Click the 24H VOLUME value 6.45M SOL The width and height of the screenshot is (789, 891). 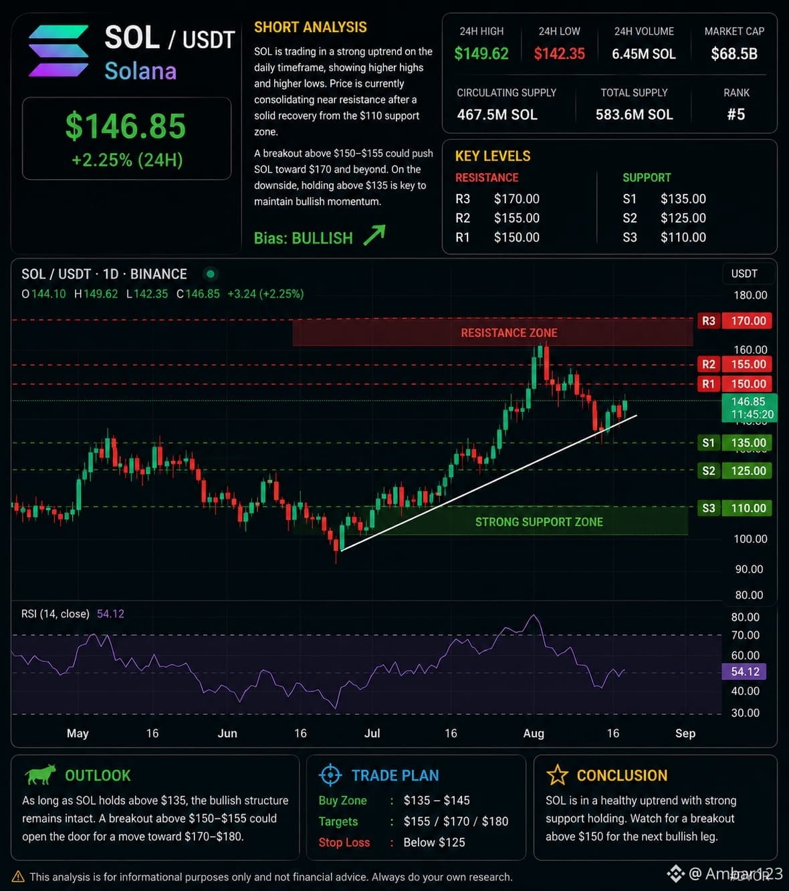(x=644, y=53)
